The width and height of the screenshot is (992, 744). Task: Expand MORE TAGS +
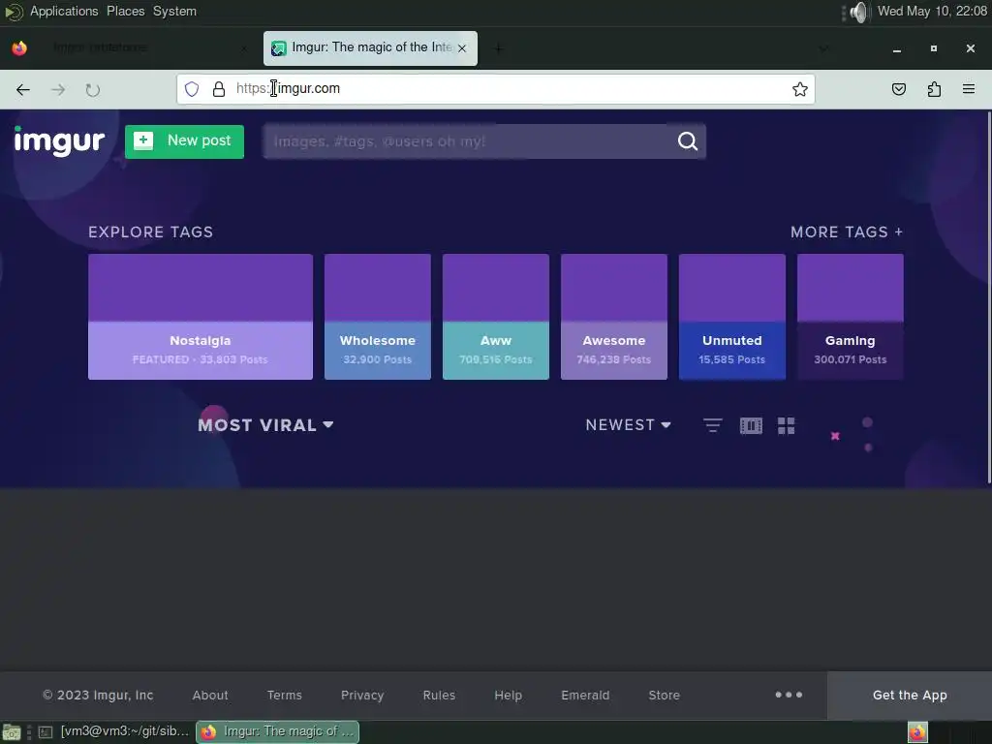(x=847, y=232)
